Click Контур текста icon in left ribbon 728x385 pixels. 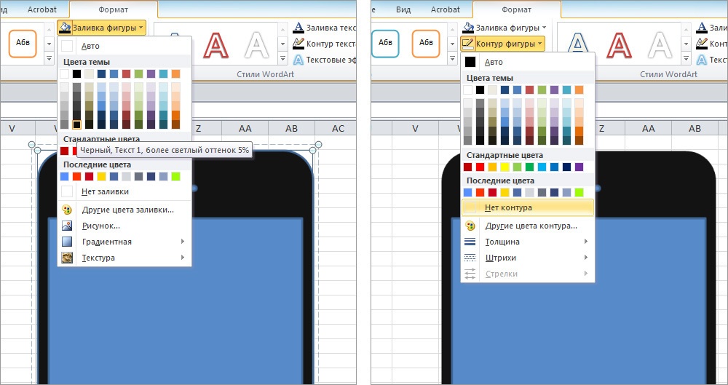[x=298, y=44]
